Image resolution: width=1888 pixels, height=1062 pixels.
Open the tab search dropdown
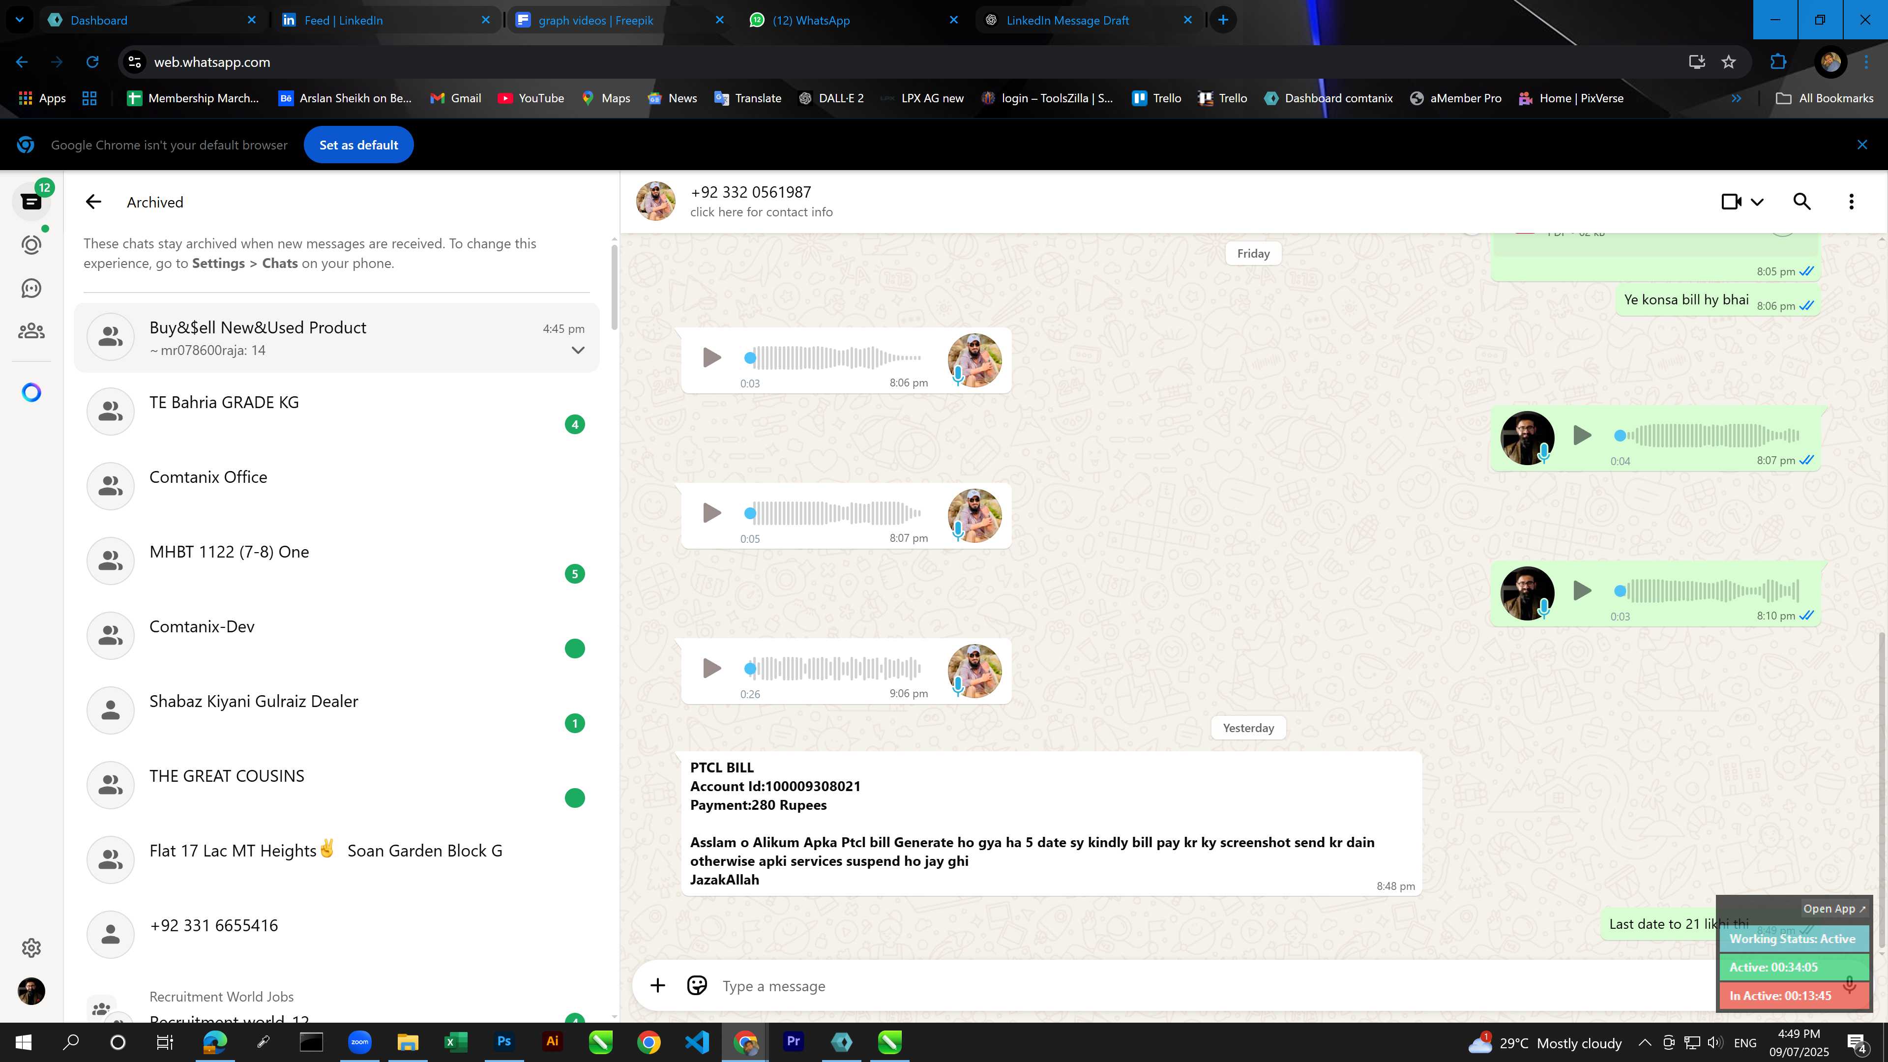point(20,20)
